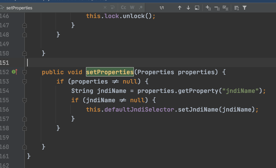Image resolution: width=276 pixels, height=168 pixels.
Task: Open search history magnifier dropdown
Action: [2, 8]
